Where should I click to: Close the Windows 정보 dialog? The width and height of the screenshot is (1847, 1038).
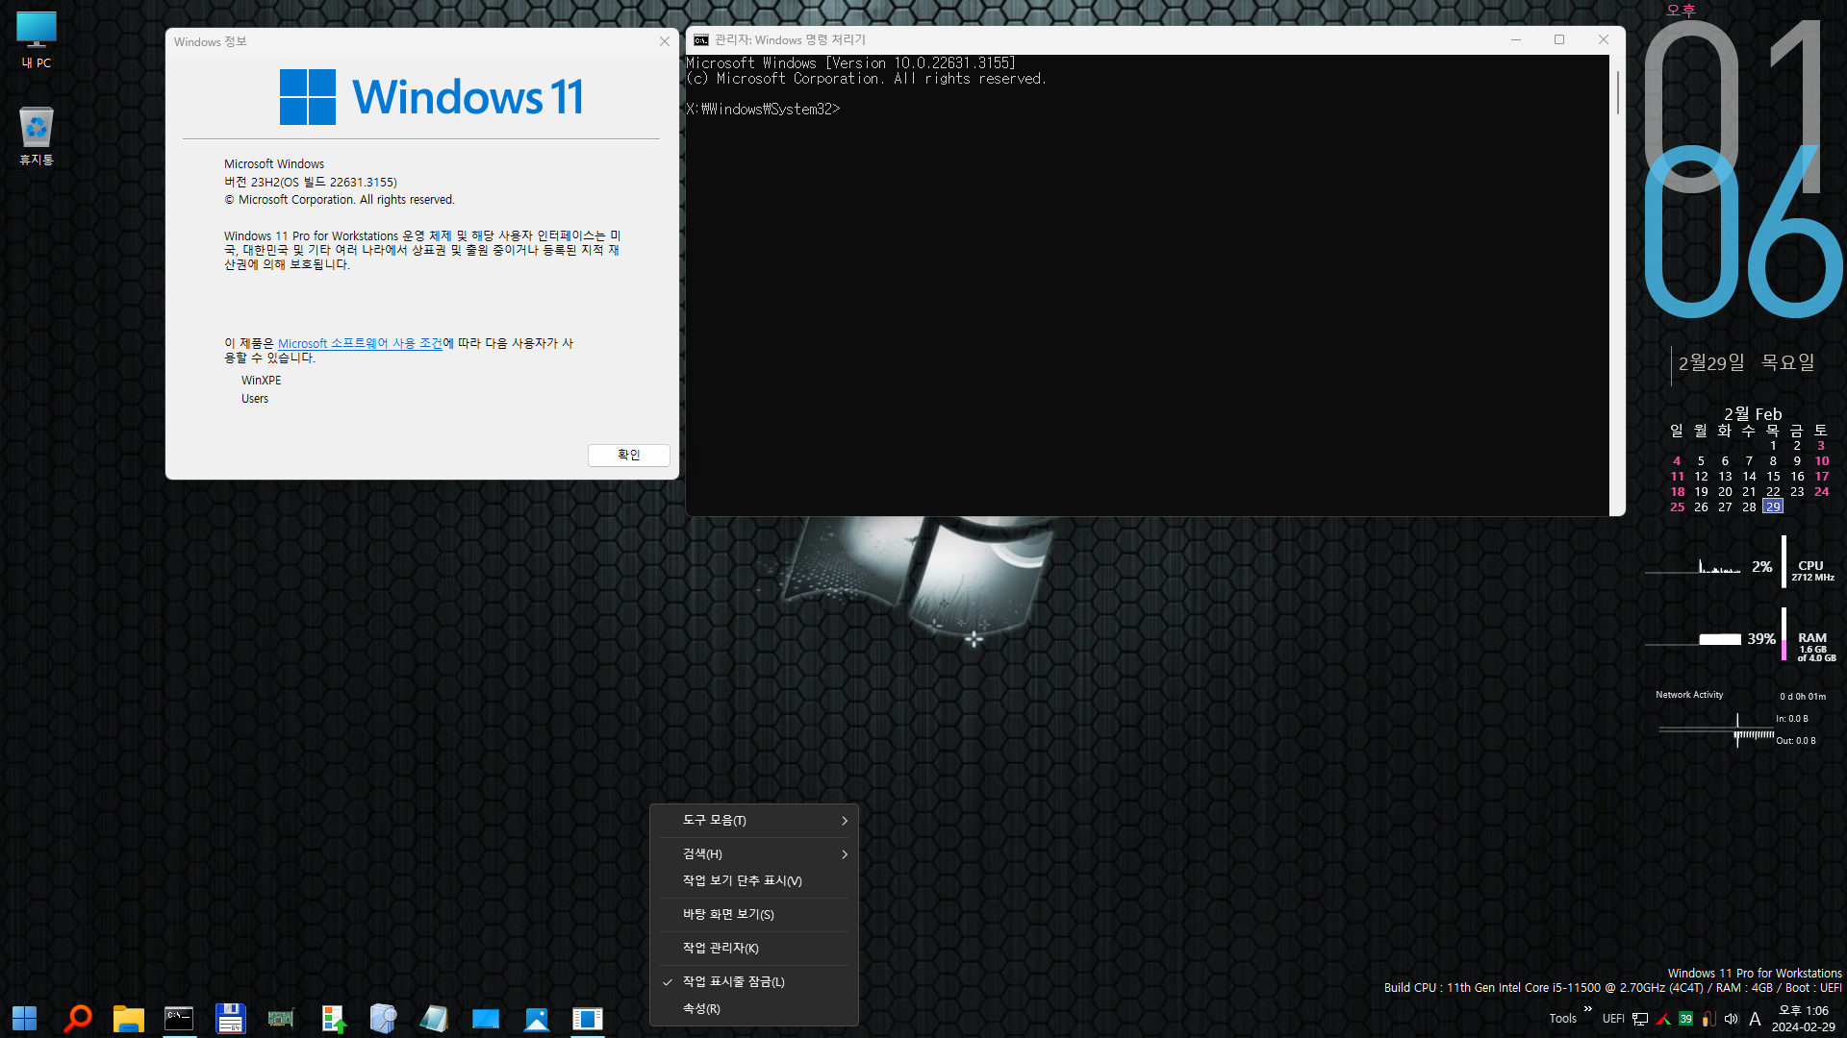coord(664,41)
